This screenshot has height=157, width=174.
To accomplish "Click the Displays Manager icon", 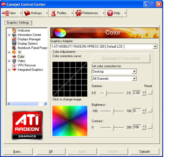I will click(x=14, y=39).
